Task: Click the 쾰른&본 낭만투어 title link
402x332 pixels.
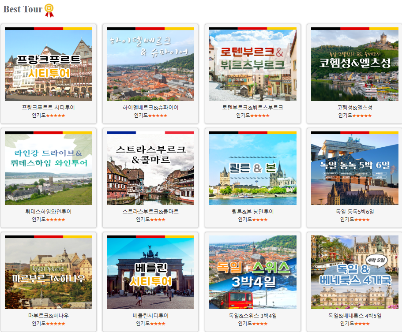Action: coord(253,212)
